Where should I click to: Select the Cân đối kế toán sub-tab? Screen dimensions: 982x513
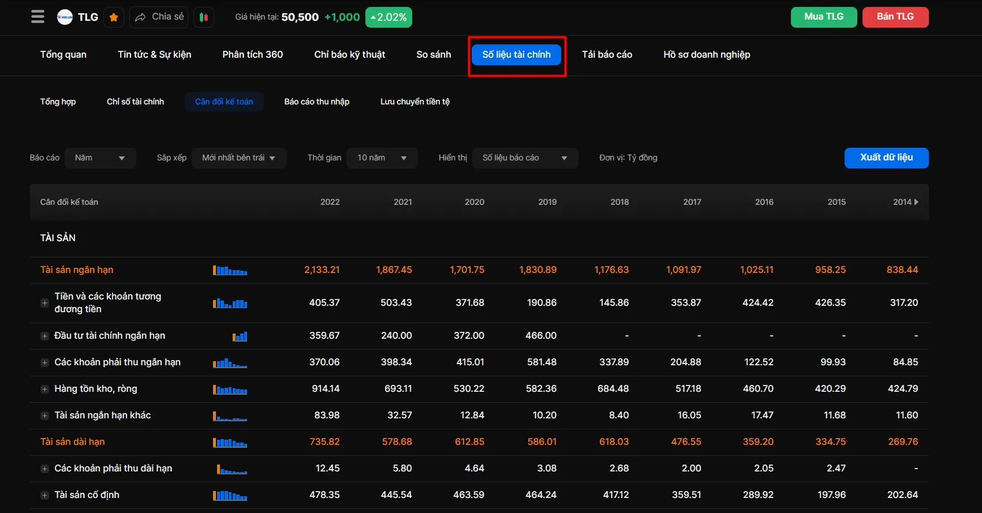pos(224,102)
